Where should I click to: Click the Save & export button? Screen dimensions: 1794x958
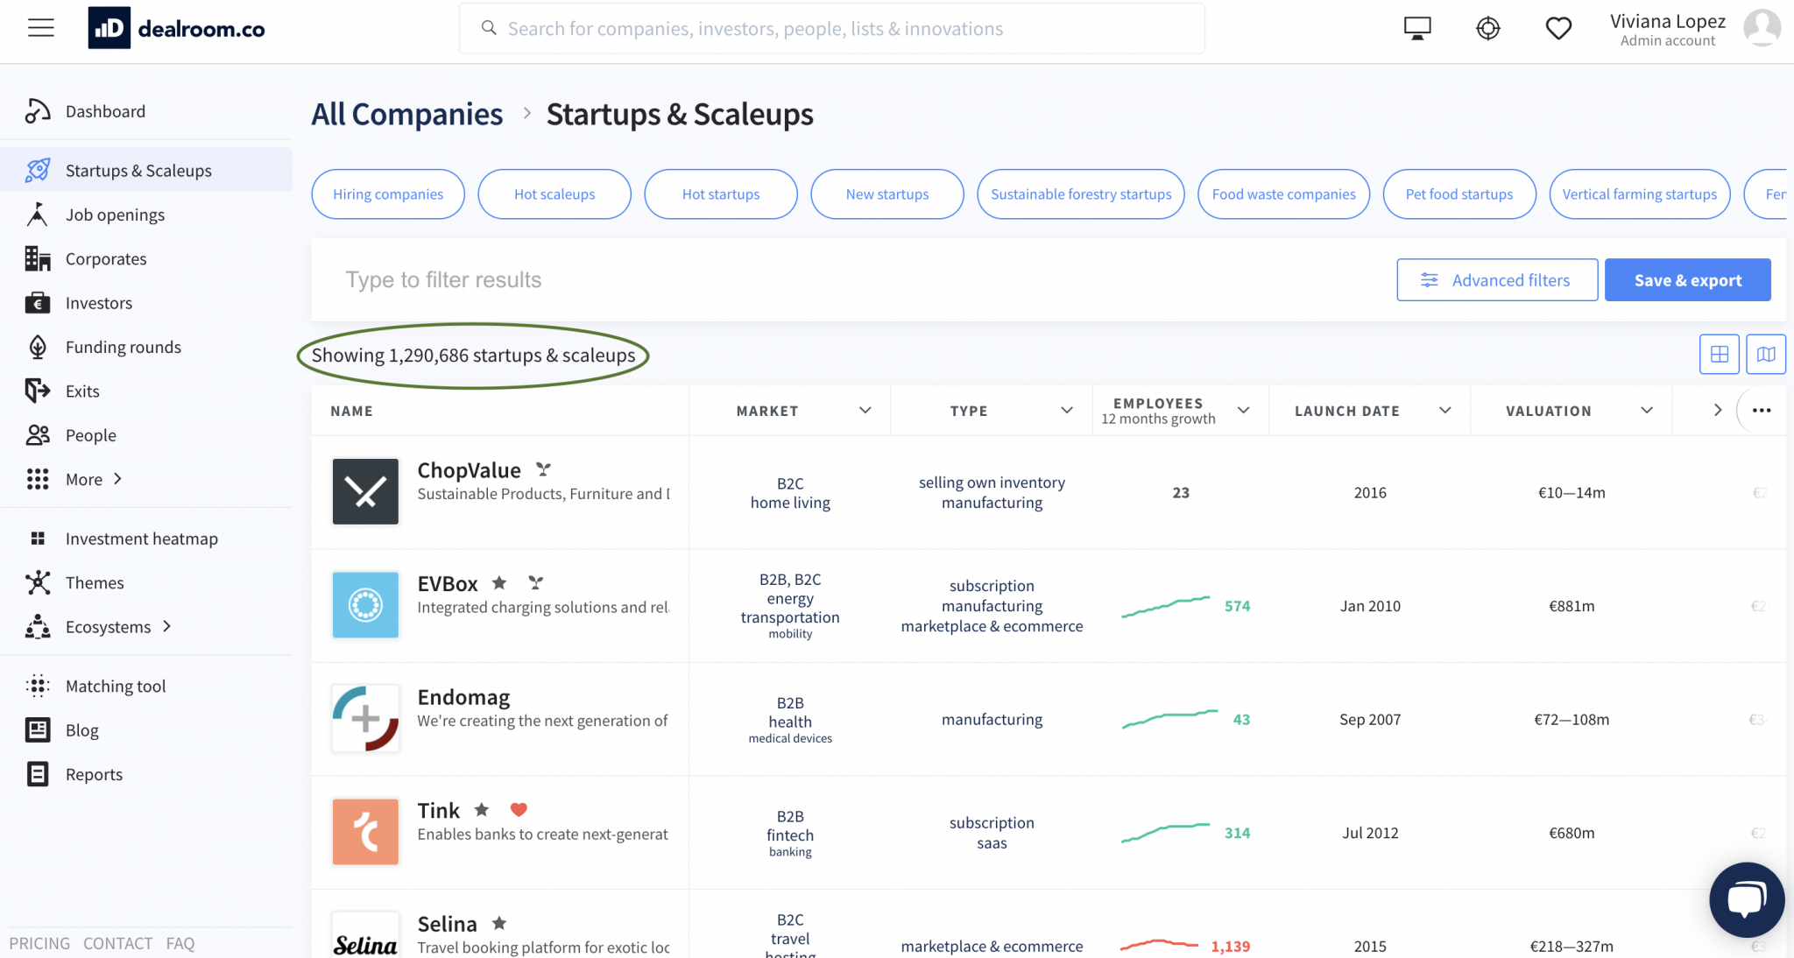click(1687, 280)
